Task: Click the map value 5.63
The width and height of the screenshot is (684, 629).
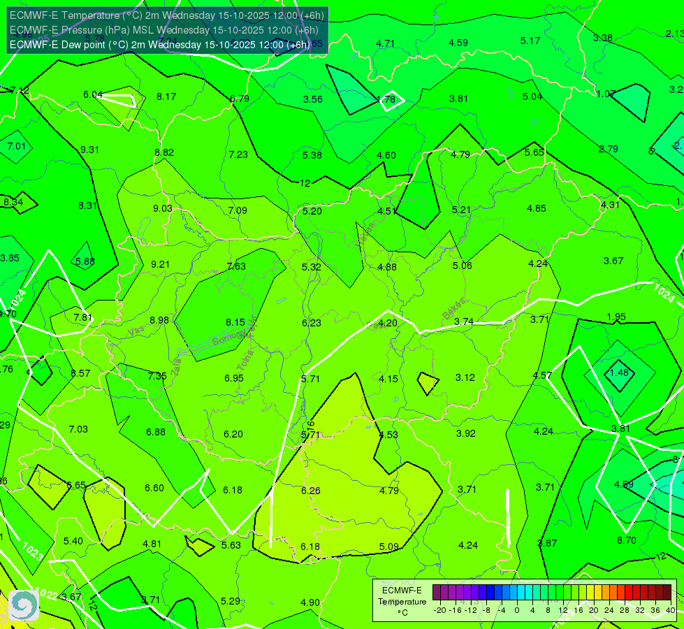Action: click(231, 545)
